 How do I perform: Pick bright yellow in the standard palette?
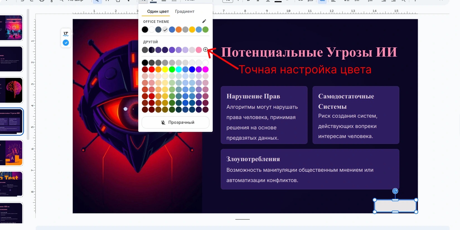[165, 69]
